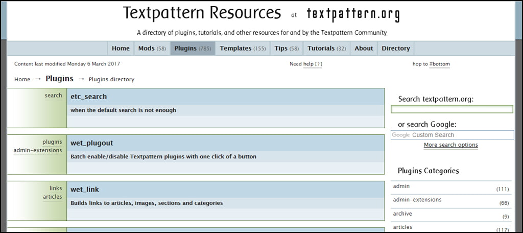Screen dimensions: 523x233
Task: Click the links tag beside wet_link
Action: (56, 188)
